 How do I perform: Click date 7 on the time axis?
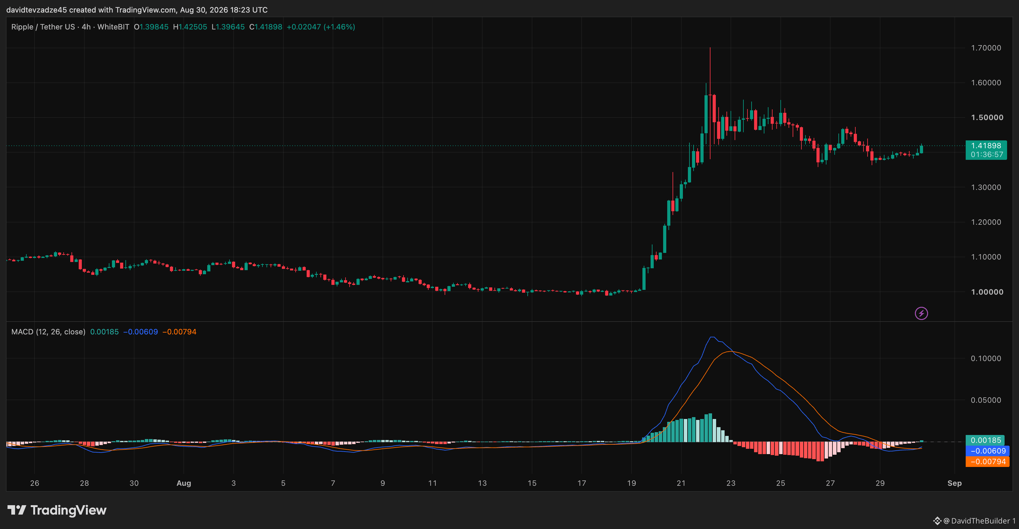(333, 483)
